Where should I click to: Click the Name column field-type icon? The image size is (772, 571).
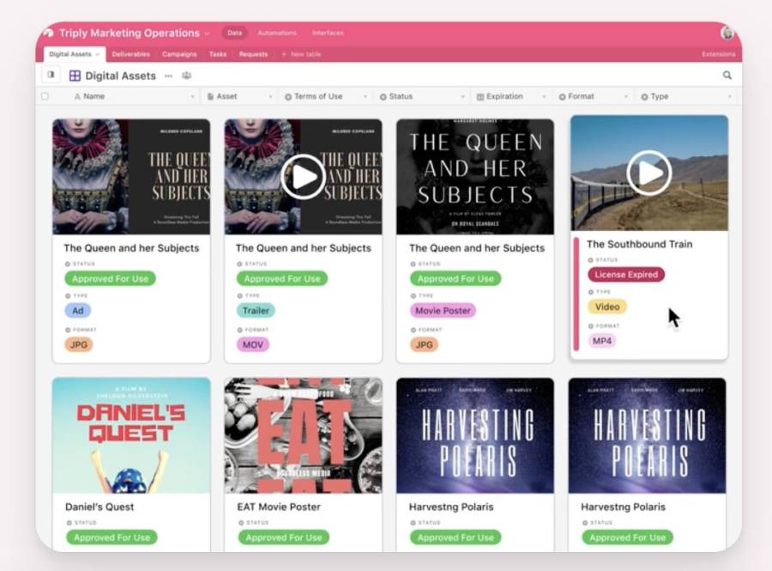pyautogui.click(x=77, y=96)
